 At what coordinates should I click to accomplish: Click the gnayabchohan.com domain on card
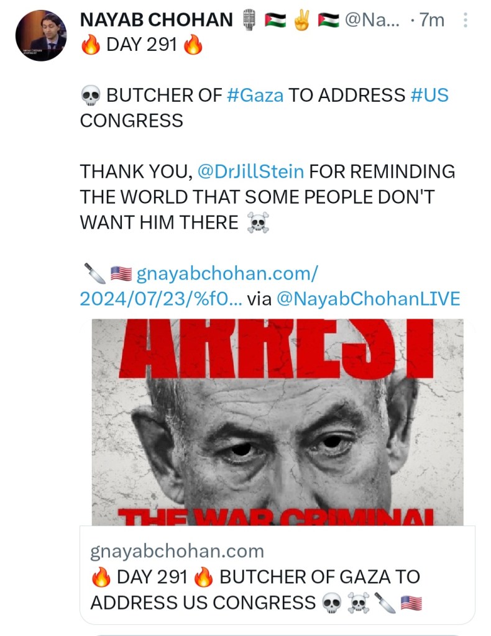click(177, 552)
